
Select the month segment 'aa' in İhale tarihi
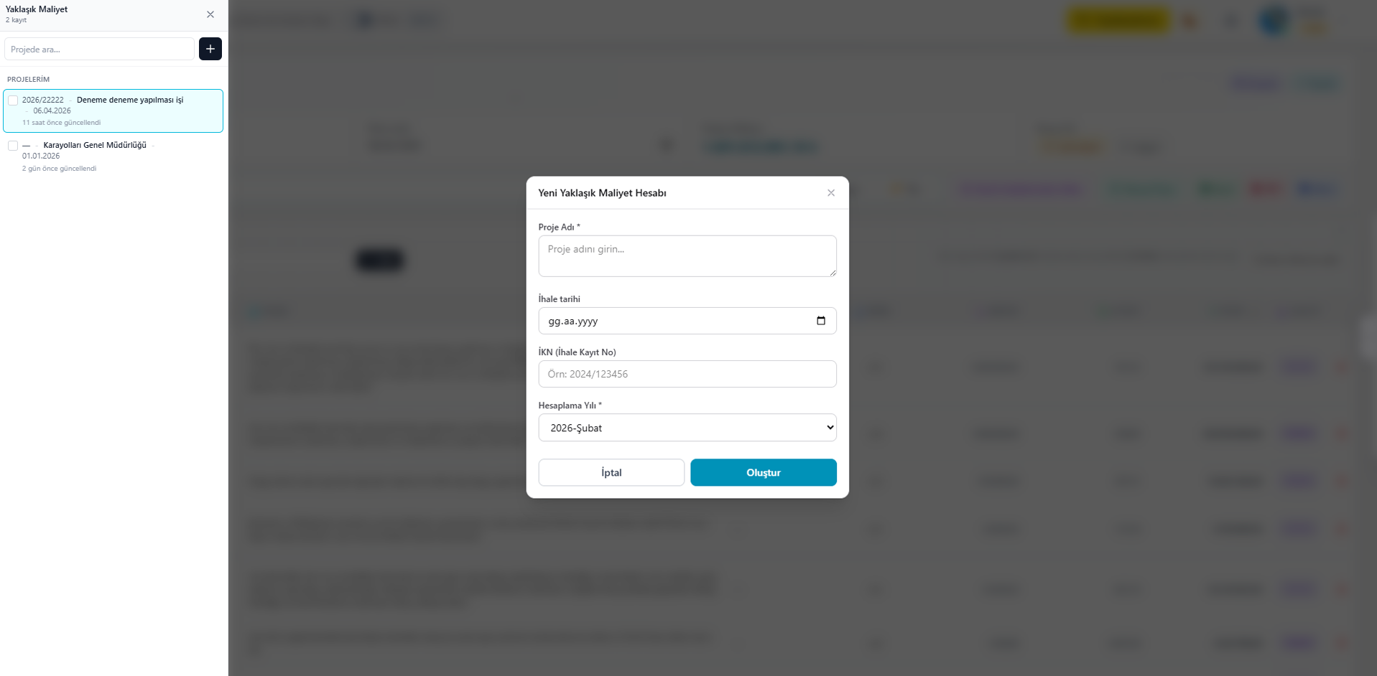(x=570, y=321)
